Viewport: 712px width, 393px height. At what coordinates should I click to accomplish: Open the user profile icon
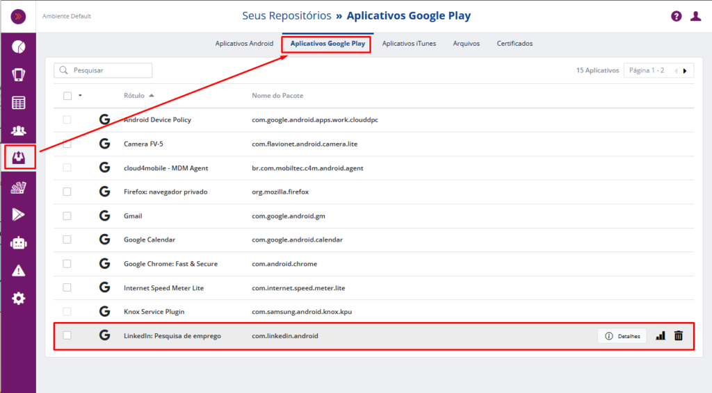(x=695, y=17)
